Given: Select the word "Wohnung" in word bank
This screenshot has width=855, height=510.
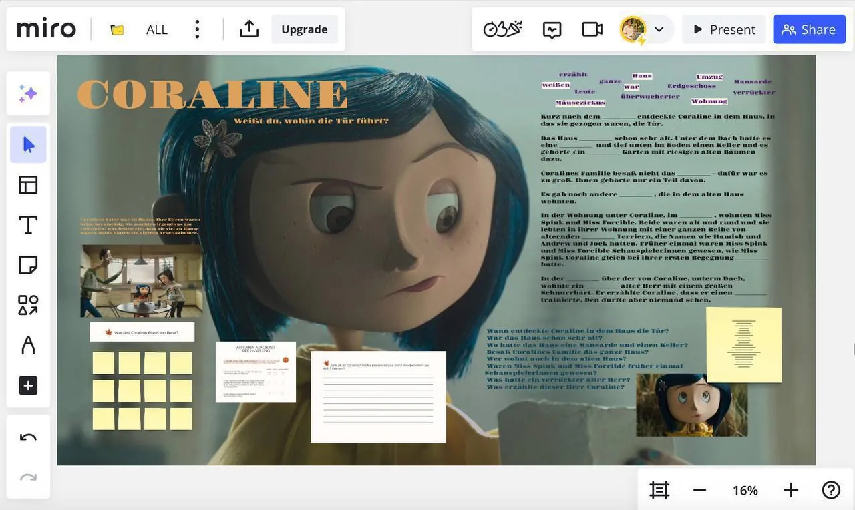Looking at the screenshot, I should 709,101.
